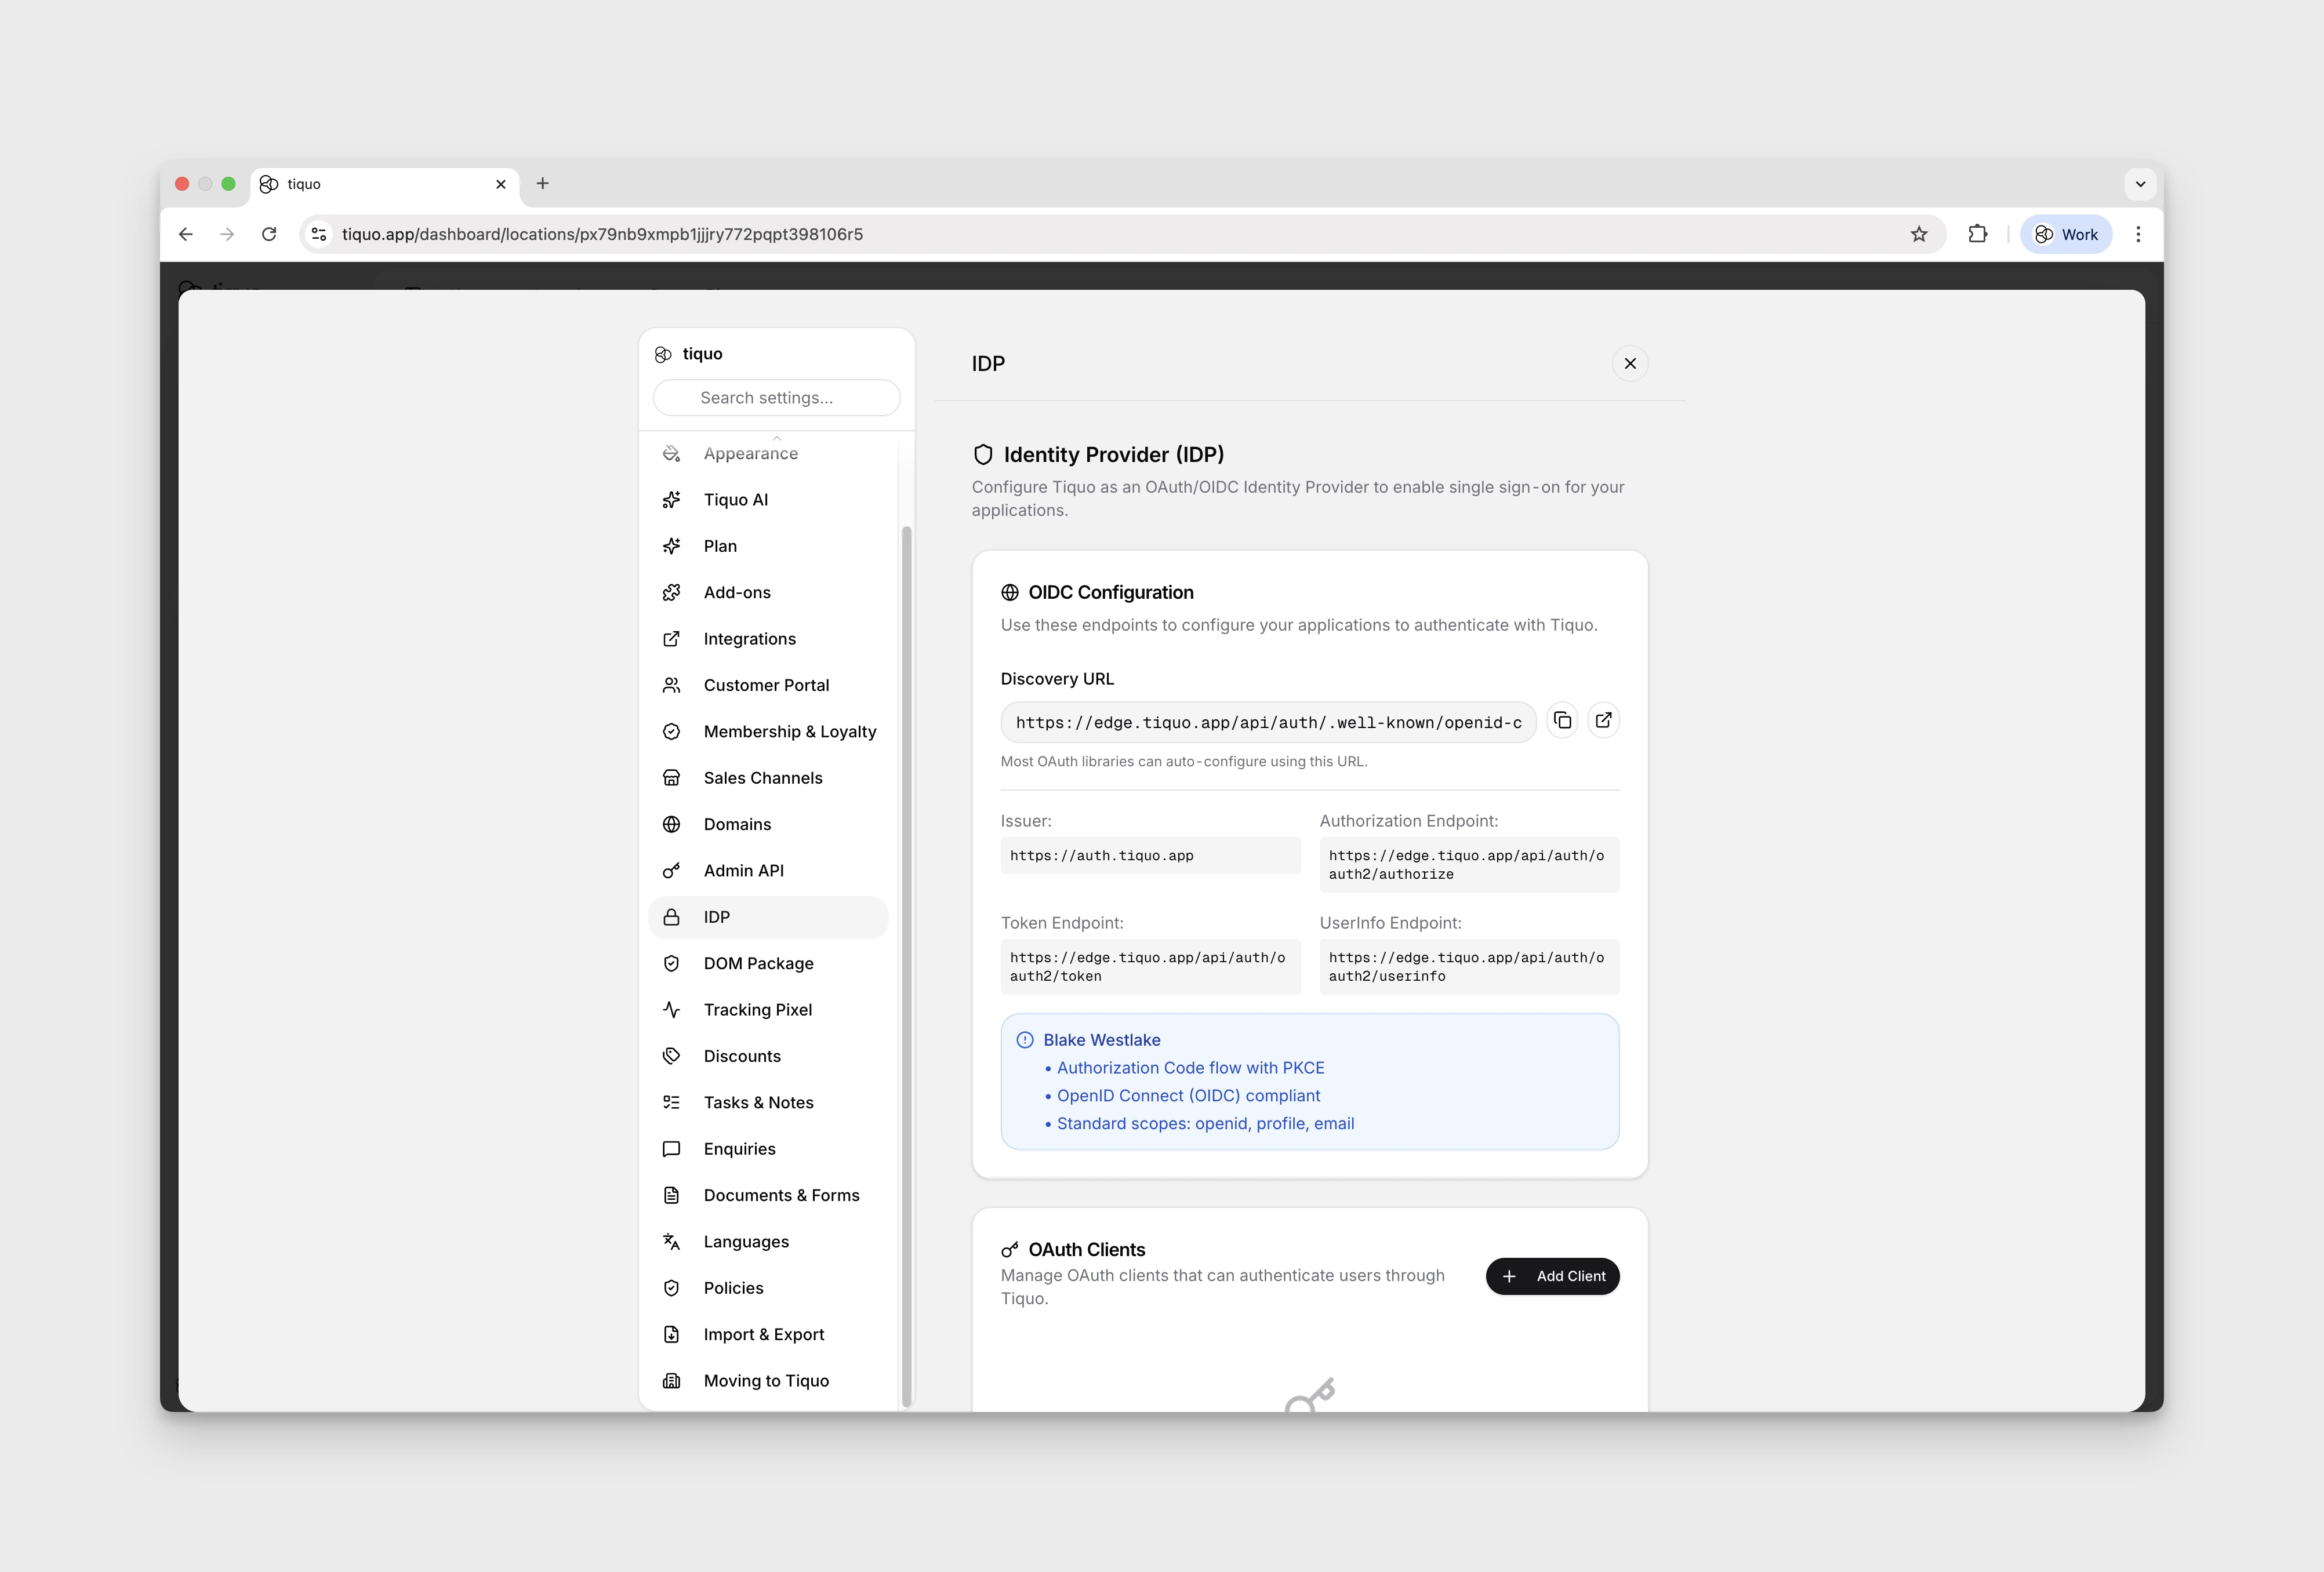Select Moving to Tiquo item
This screenshot has width=2324, height=1572.
pos(768,1381)
